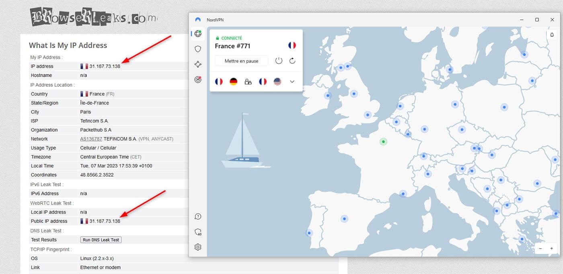Click the BrowserLeaks.com logo

click(x=93, y=16)
